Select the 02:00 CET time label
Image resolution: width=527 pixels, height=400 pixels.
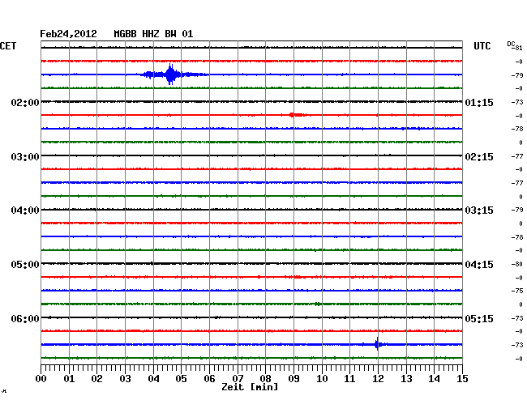pyautogui.click(x=25, y=102)
